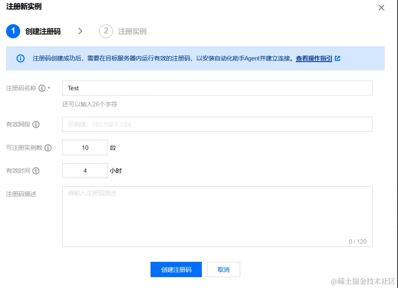This screenshot has width=398, height=288.
Task: Show info tooltip for 注册码名称
Action: click(x=42, y=88)
